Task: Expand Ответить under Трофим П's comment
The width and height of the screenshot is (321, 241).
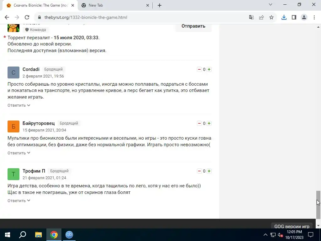Action: pos(19,201)
